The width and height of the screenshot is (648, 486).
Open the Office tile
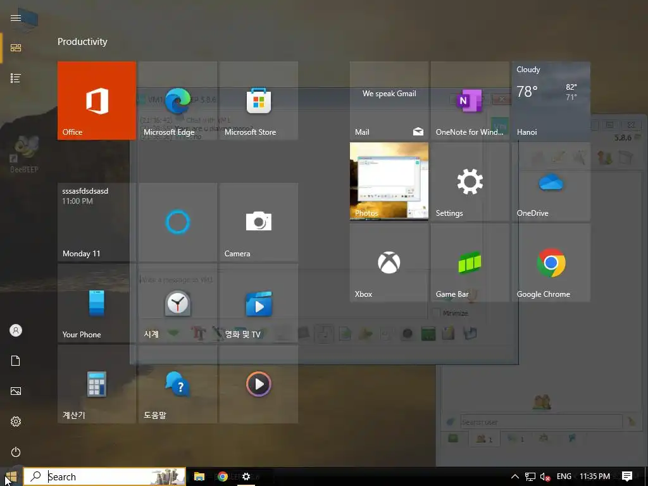pos(97,101)
